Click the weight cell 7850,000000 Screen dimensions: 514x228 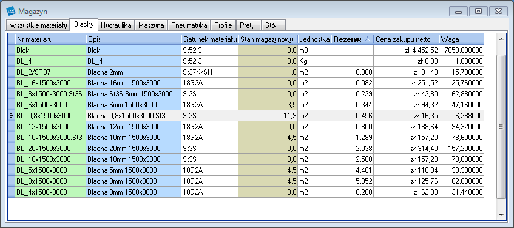pyautogui.click(x=462, y=50)
